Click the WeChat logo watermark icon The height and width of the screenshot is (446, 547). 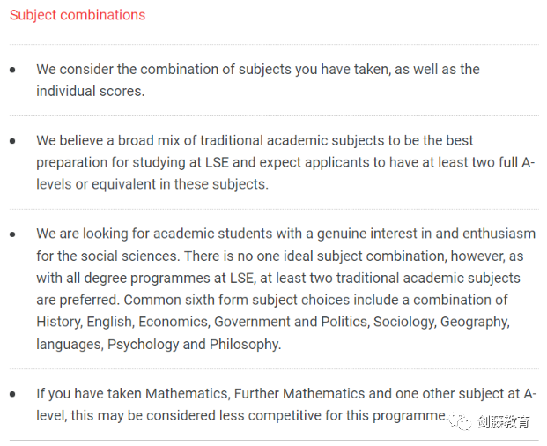click(460, 422)
